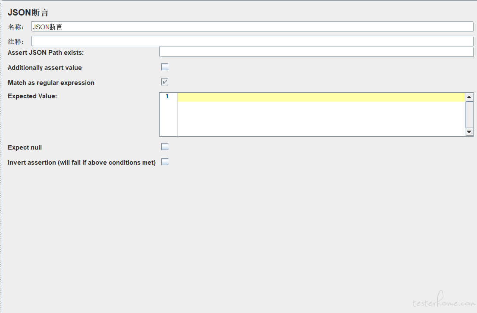
Task: Click the Expected Value scroll-down arrow
Action: pos(469,132)
